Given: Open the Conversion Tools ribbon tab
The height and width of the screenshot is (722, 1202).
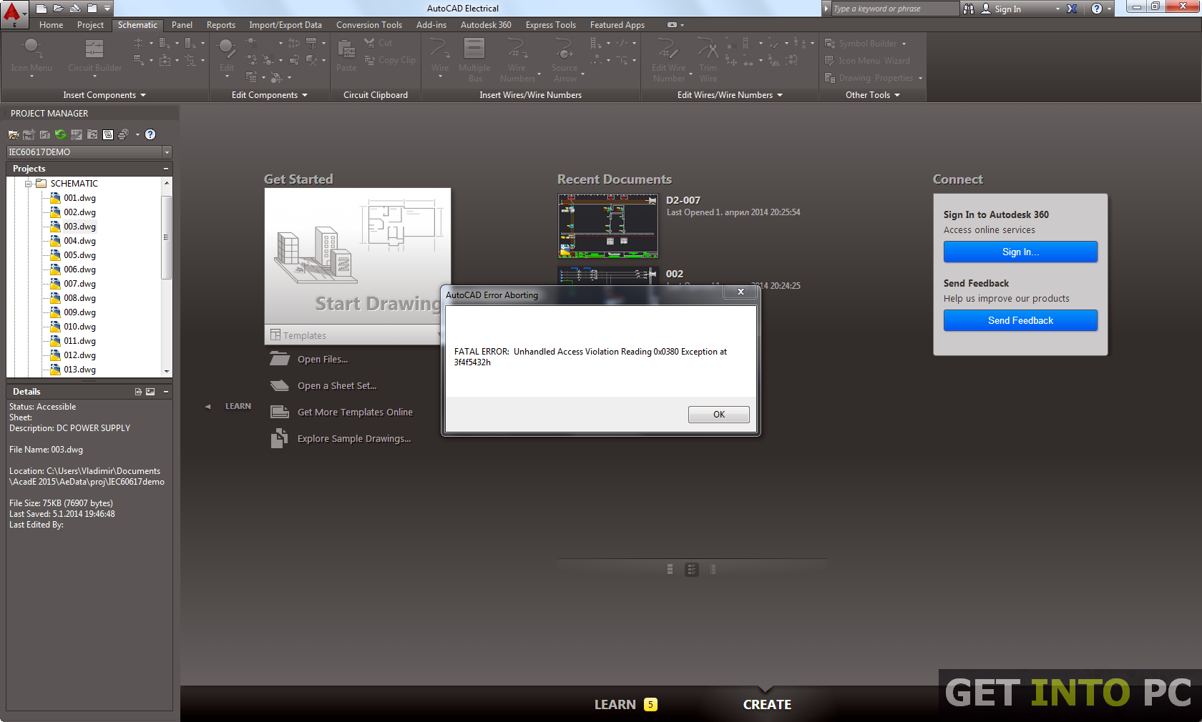Looking at the screenshot, I should [369, 25].
